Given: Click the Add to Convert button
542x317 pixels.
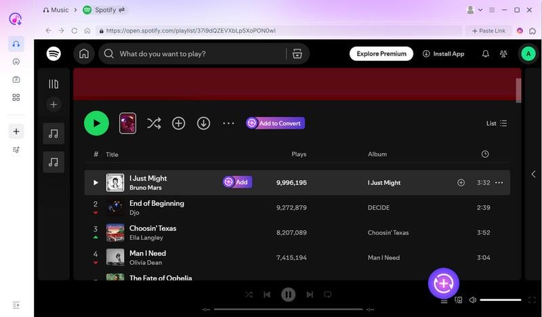Looking at the screenshot, I should (x=275, y=123).
